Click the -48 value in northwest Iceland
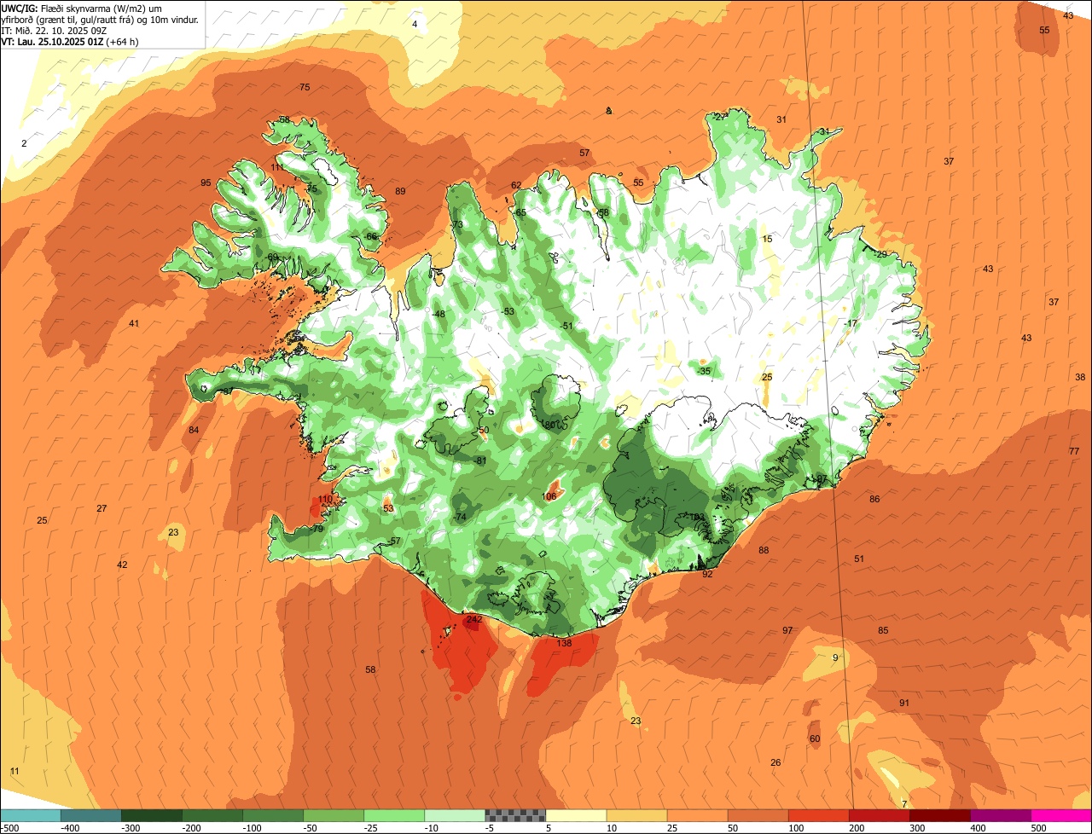The width and height of the screenshot is (1092, 834). pyautogui.click(x=439, y=314)
